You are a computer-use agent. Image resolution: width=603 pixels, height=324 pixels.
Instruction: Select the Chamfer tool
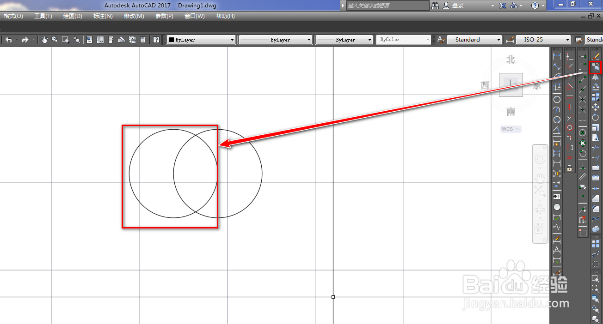pyautogui.click(x=596, y=198)
